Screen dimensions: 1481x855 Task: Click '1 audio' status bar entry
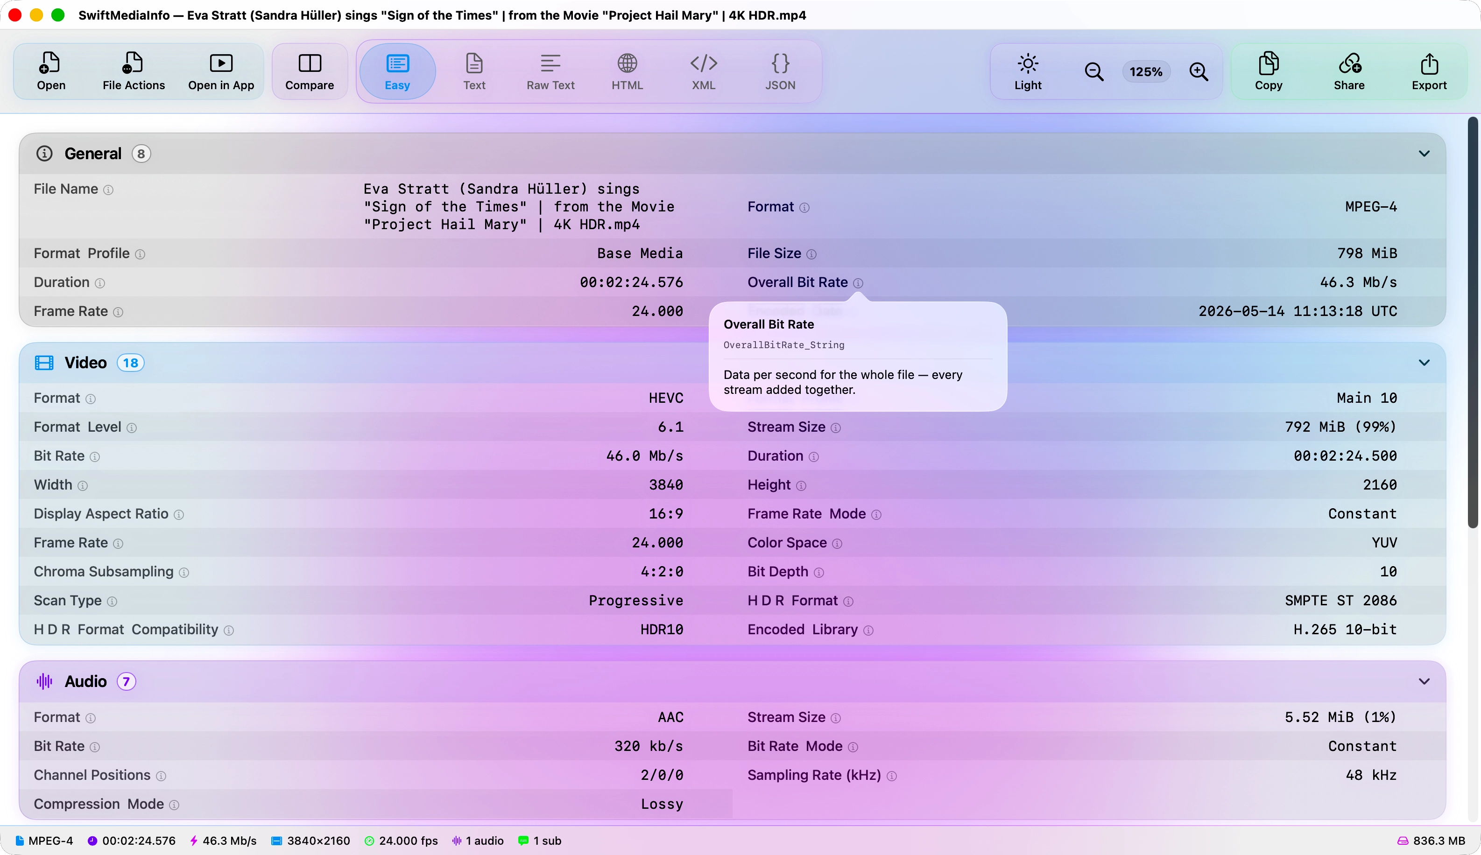click(x=478, y=841)
